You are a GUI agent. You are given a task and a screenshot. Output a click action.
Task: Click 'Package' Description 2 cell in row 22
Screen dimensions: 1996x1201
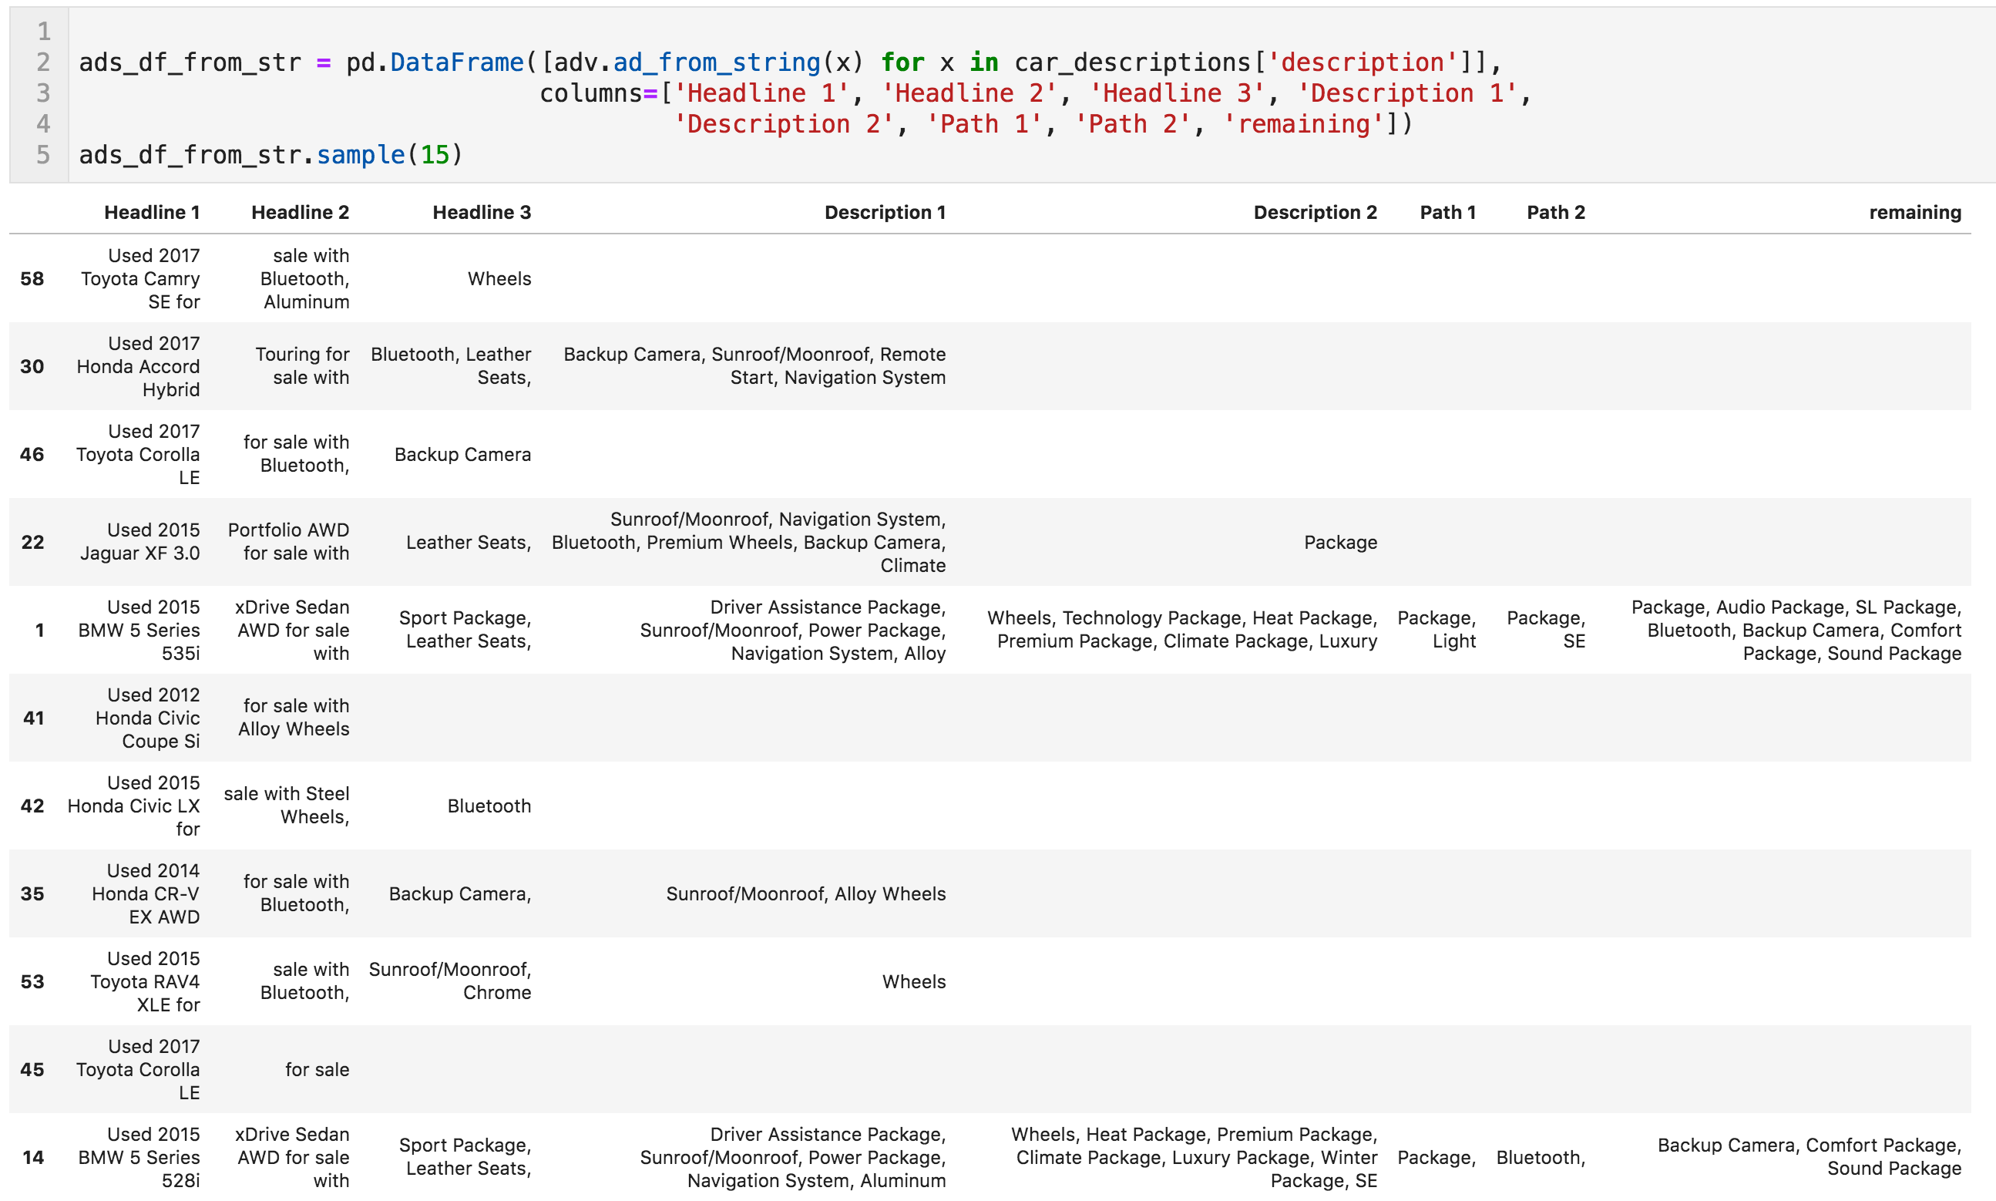pyautogui.click(x=1340, y=542)
